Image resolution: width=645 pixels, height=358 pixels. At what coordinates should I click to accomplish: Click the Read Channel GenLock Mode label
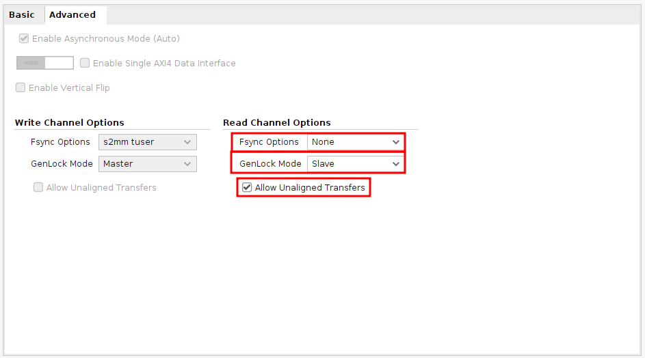point(270,164)
